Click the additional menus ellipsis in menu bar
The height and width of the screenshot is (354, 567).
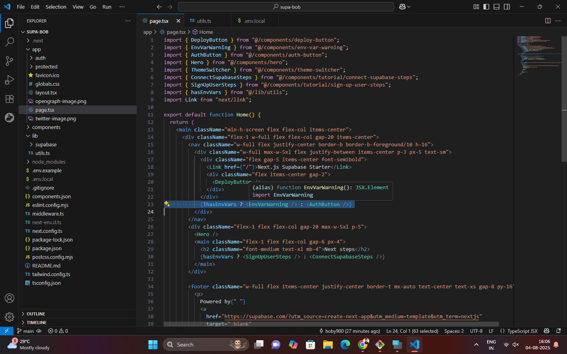pyautogui.click(x=122, y=7)
